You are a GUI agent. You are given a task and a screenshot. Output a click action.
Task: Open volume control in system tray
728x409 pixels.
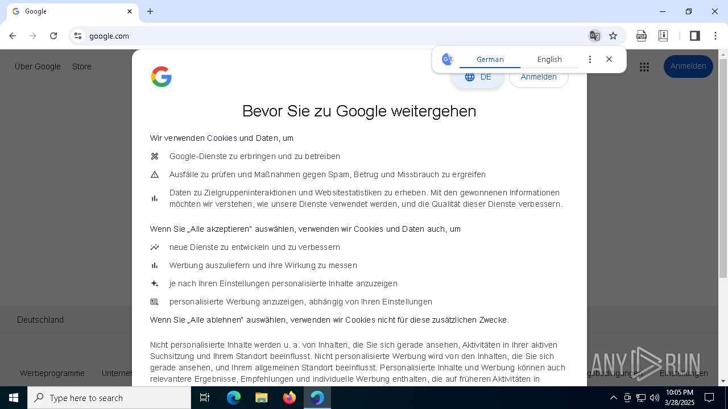[x=655, y=398]
